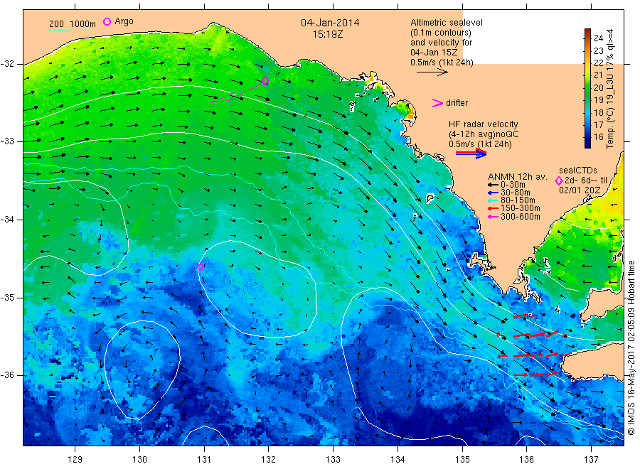Click the '200 1000m' depth legend text
This screenshot has height=469, width=640.
click(73, 24)
